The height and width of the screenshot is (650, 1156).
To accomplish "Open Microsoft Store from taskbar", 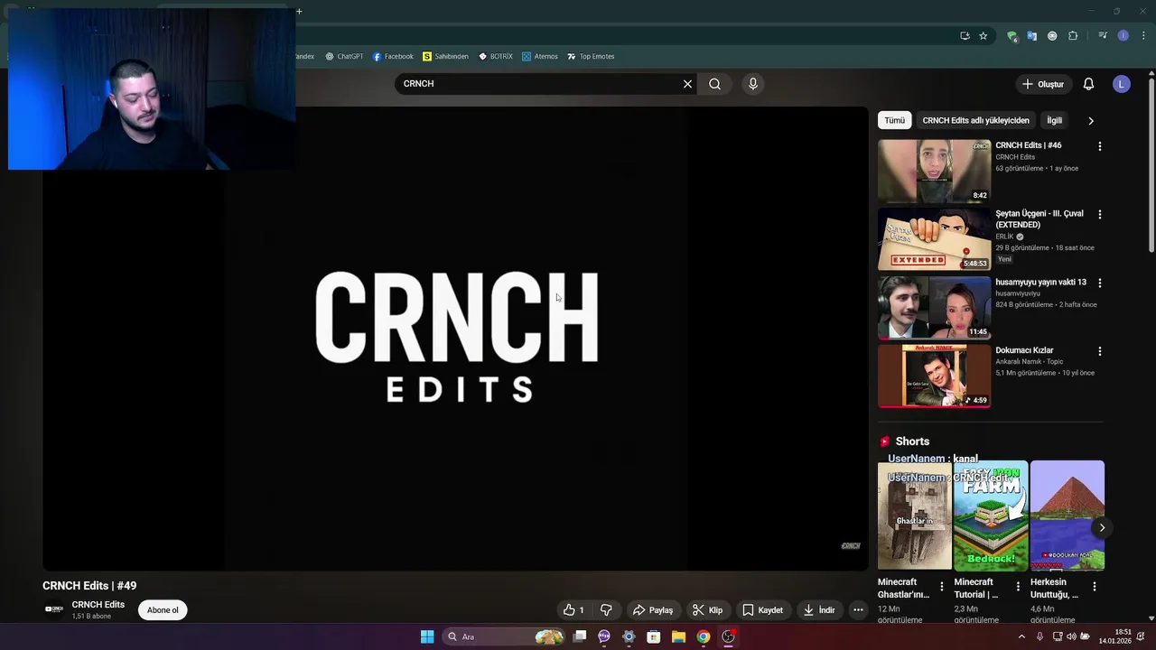I will (x=654, y=636).
